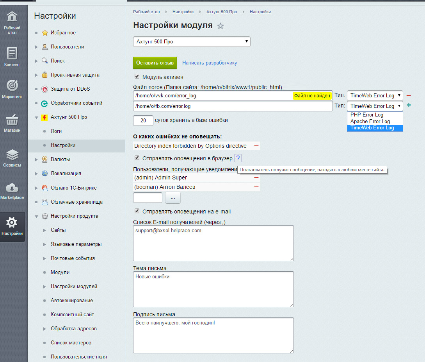Click Рабочий стол in the breadcrumb
The width and height of the screenshot is (425, 362).
(x=146, y=12)
